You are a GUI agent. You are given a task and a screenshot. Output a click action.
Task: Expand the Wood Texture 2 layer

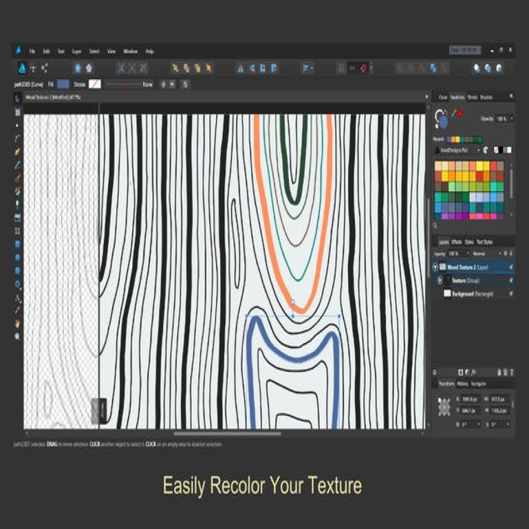pyautogui.click(x=435, y=267)
